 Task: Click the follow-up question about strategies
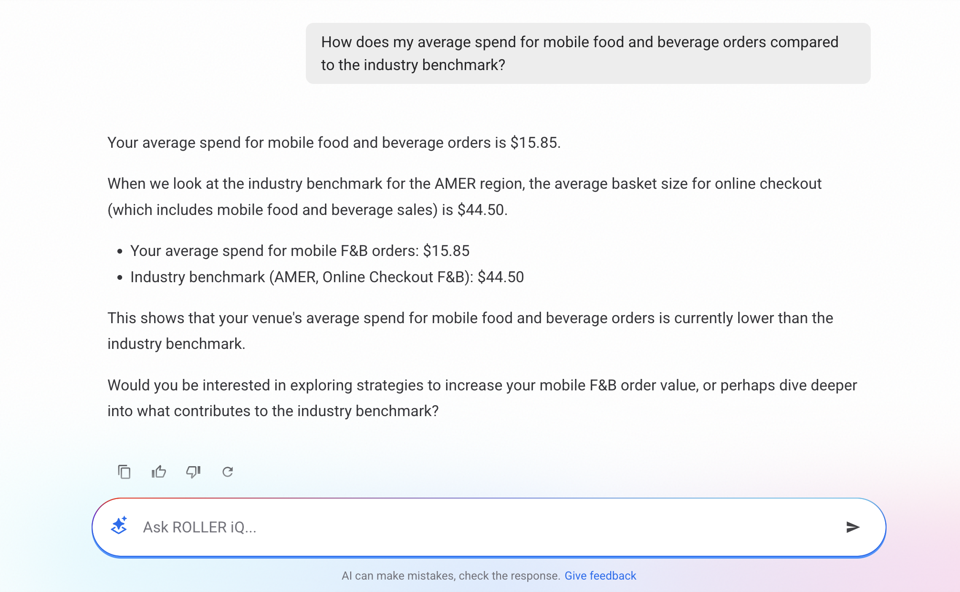point(482,398)
